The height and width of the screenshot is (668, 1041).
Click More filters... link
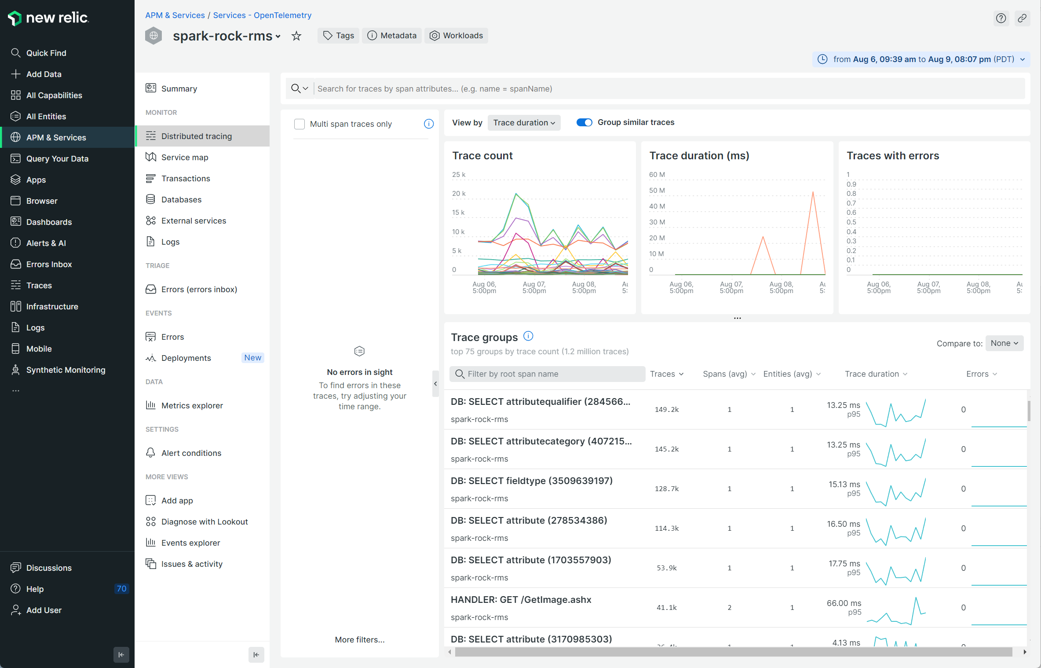[x=360, y=639]
